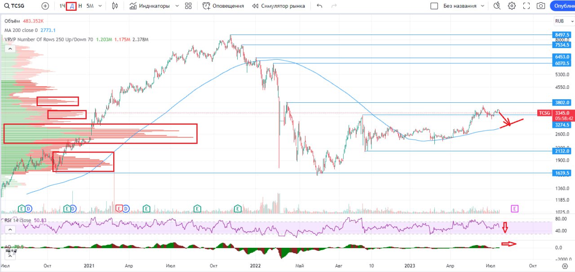Expand the timeframe dropdown arrow
This screenshot has width=575, height=272.
coord(100,6)
